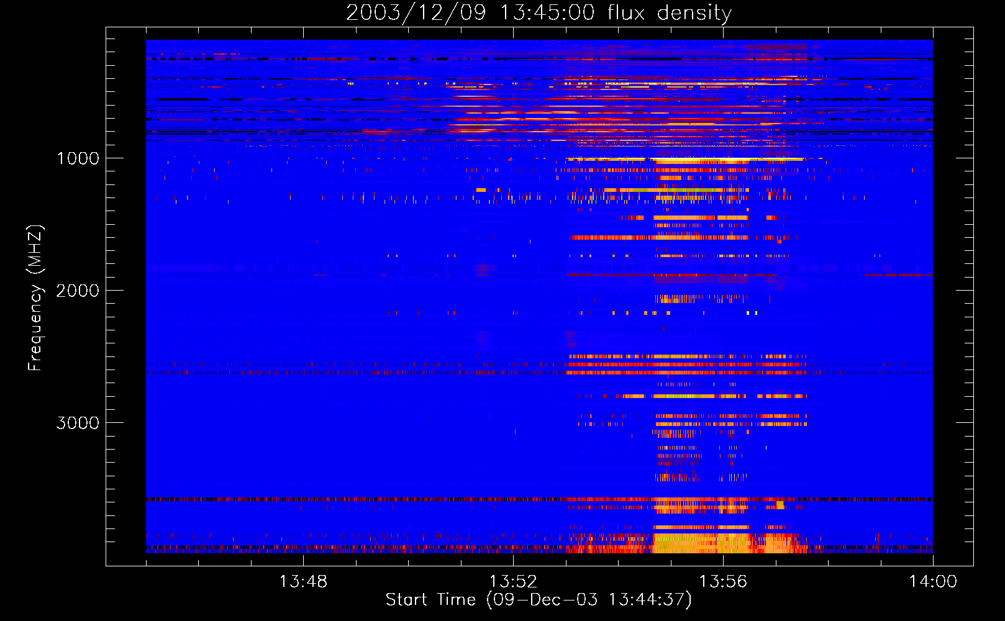Screen dimensions: 1005x621
Task: Click the 'Frequency (MHZ)' axis label
Action: 35,298
